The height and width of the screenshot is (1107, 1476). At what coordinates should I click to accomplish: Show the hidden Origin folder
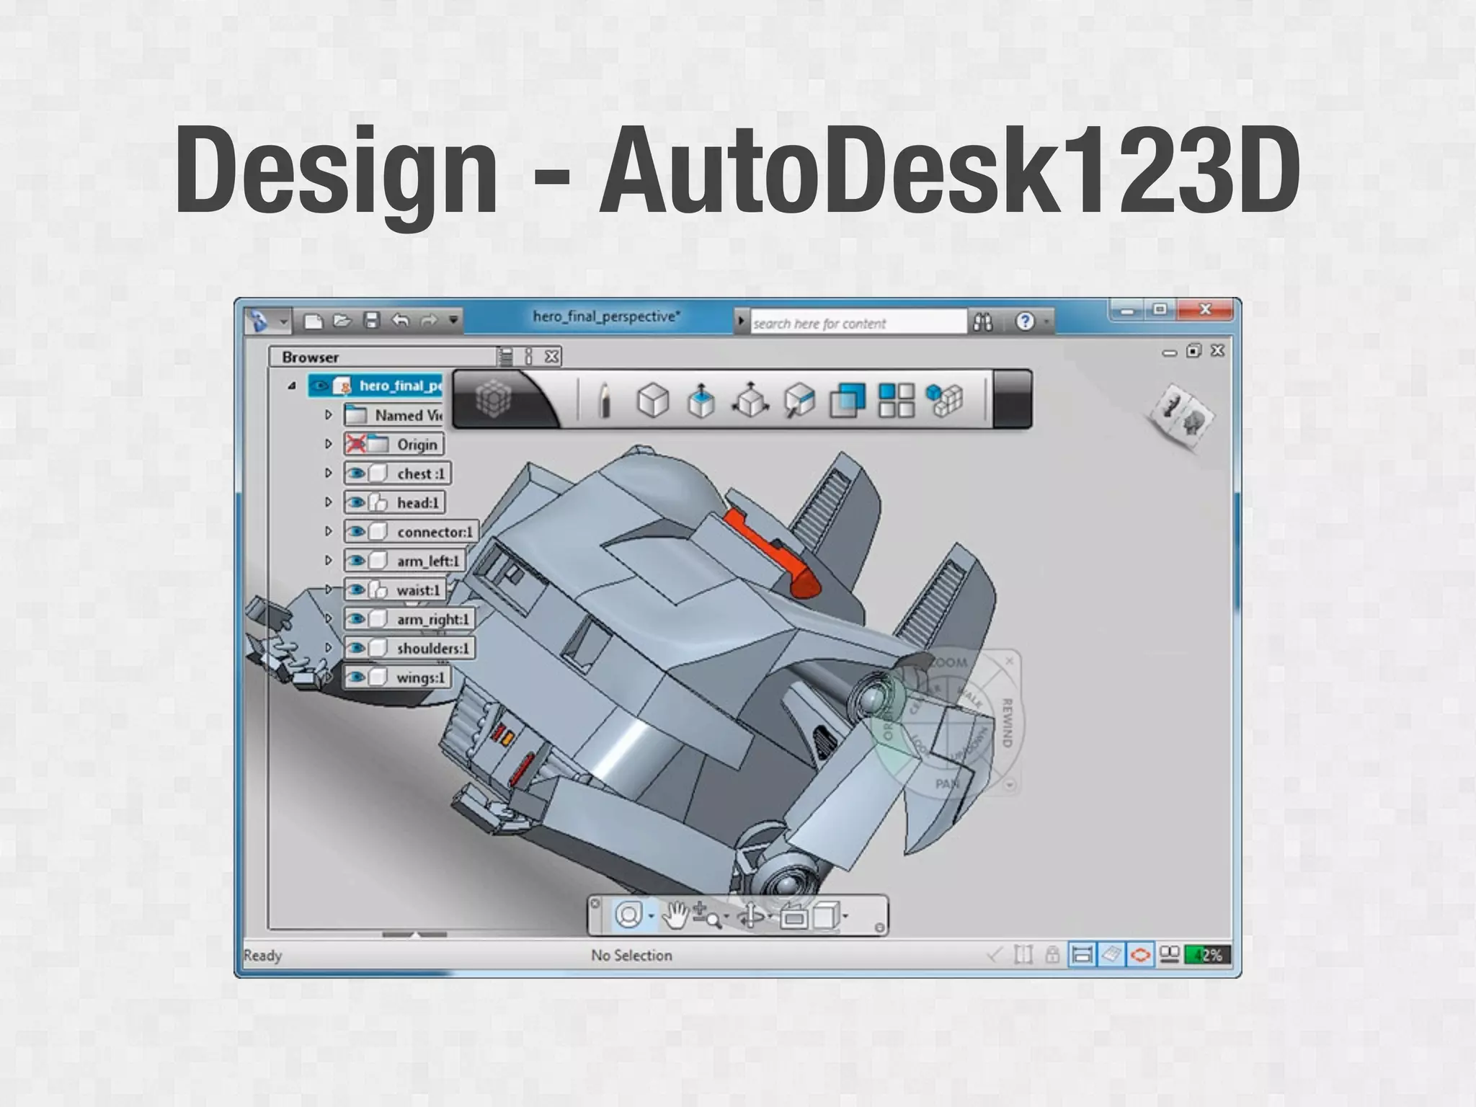point(355,444)
